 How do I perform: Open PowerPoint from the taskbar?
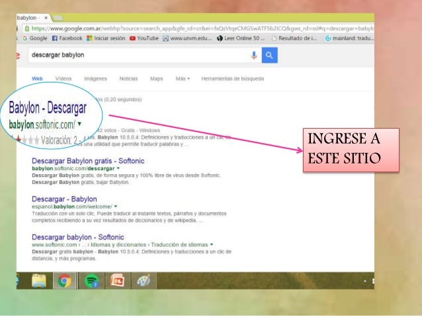point(117,281)
